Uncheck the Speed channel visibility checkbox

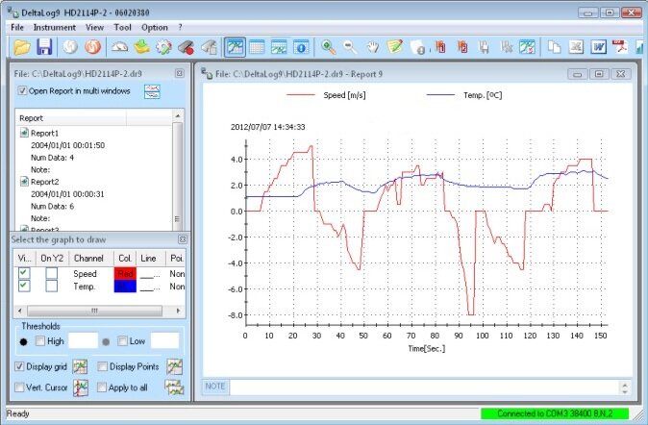pos(24,273)
